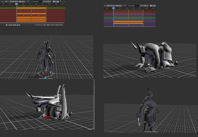The height and width of the screenshot is (137, 198).
Task: Jump to end frame in playback controls
Action: point(20,25)
